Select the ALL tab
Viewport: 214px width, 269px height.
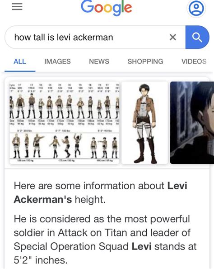[x=20, y=62]
